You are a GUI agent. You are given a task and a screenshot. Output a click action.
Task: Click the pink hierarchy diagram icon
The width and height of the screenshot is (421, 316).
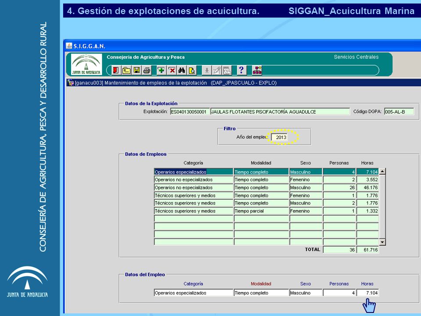pyautogui.click(x=257, y=70)
